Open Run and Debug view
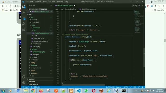166x93 pixels. click(x=24, y=24)
